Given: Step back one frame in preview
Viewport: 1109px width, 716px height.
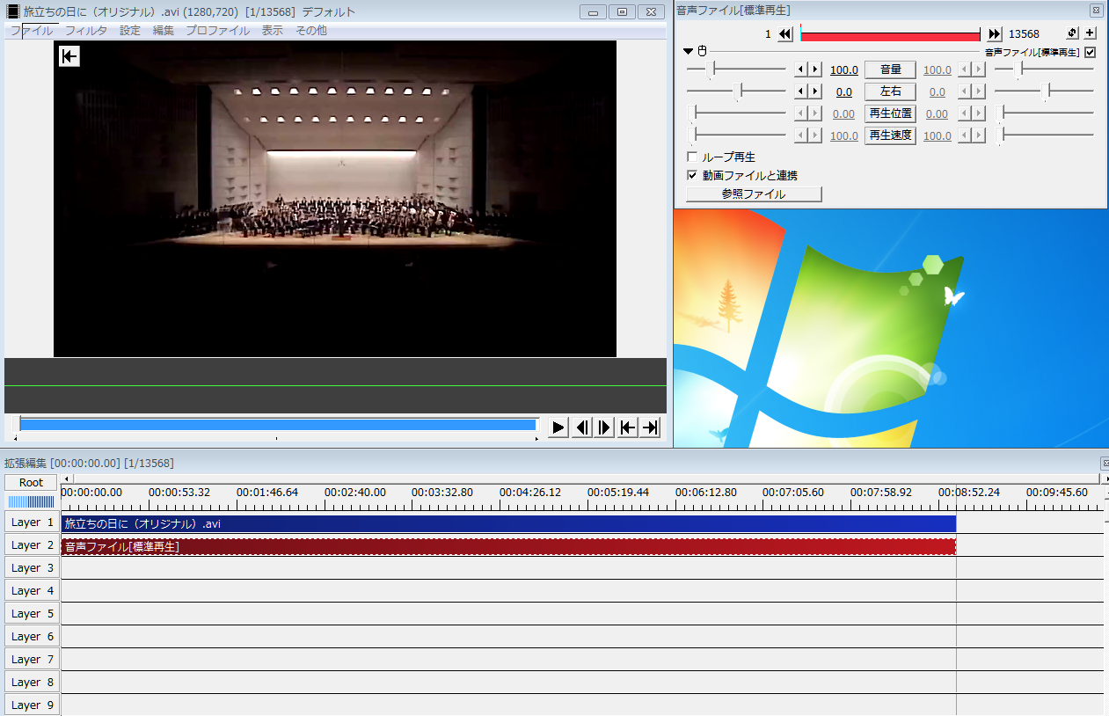Looking at the screenshot, I should 581,427.
